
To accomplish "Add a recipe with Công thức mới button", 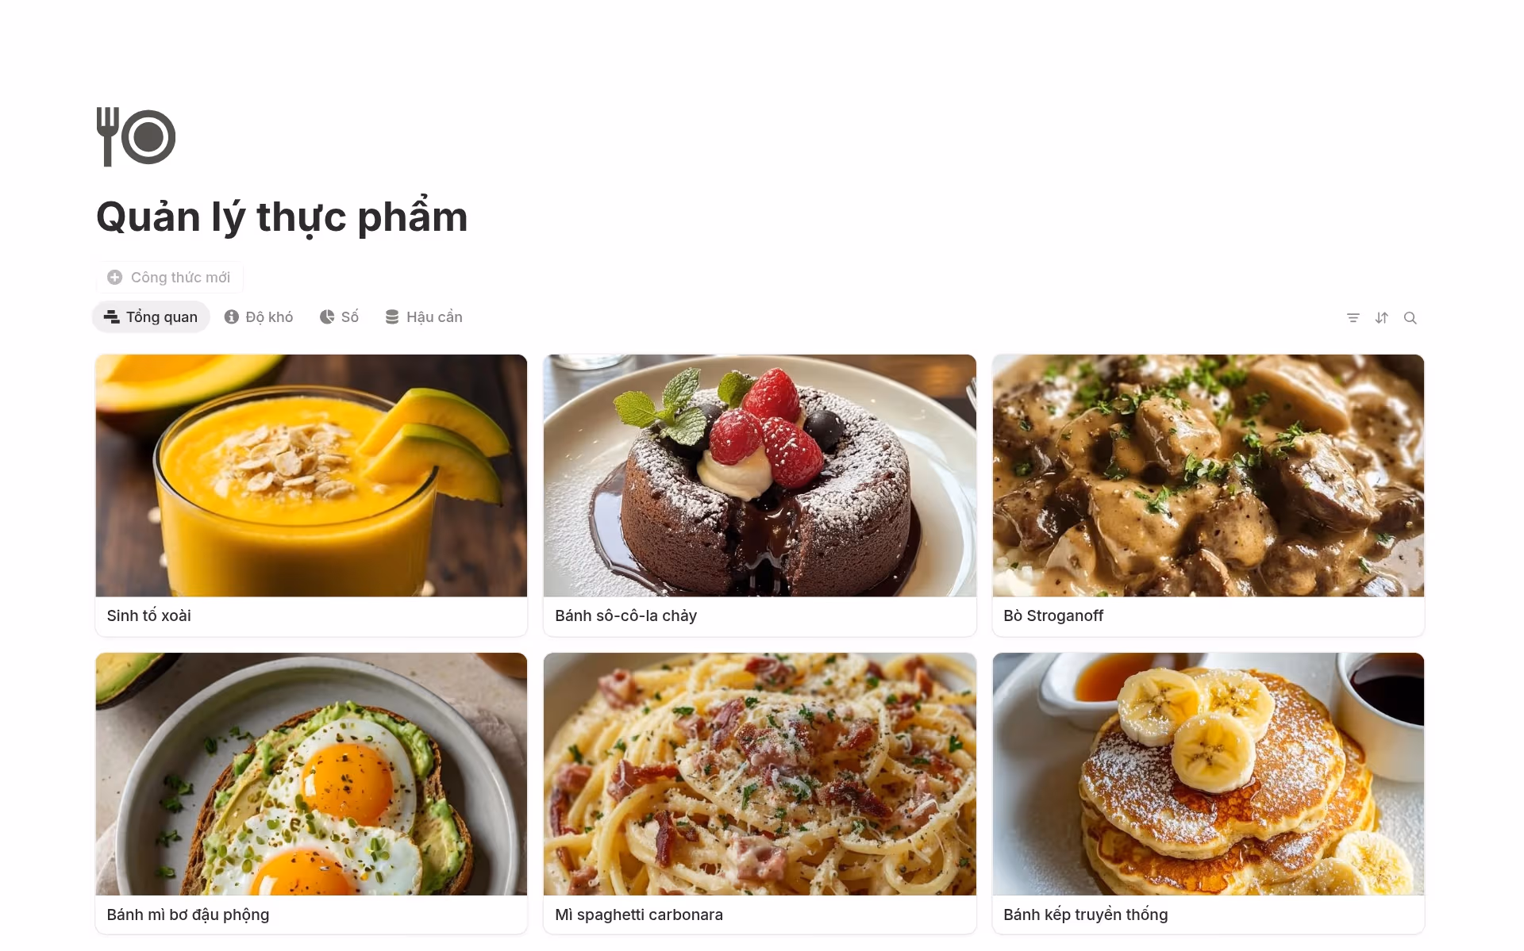I will pyautogui.click(x=169, y=278).
